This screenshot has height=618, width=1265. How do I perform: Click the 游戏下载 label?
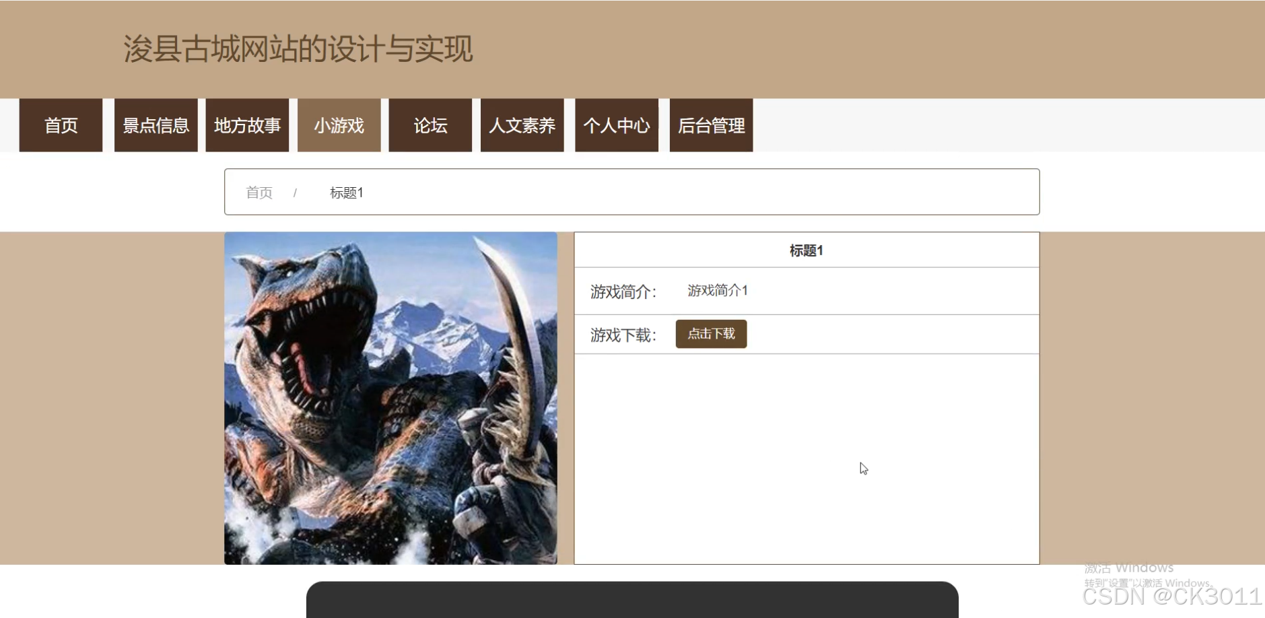[623, 335]
